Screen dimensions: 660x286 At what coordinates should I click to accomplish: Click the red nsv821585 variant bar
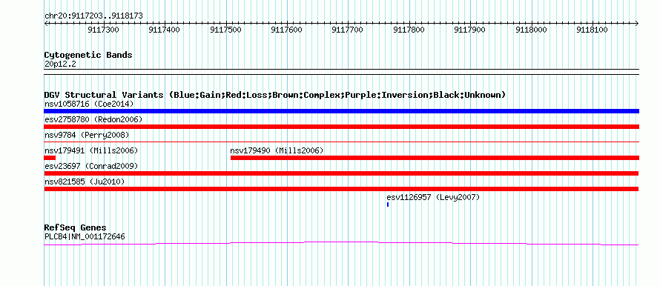click(341, 189)
